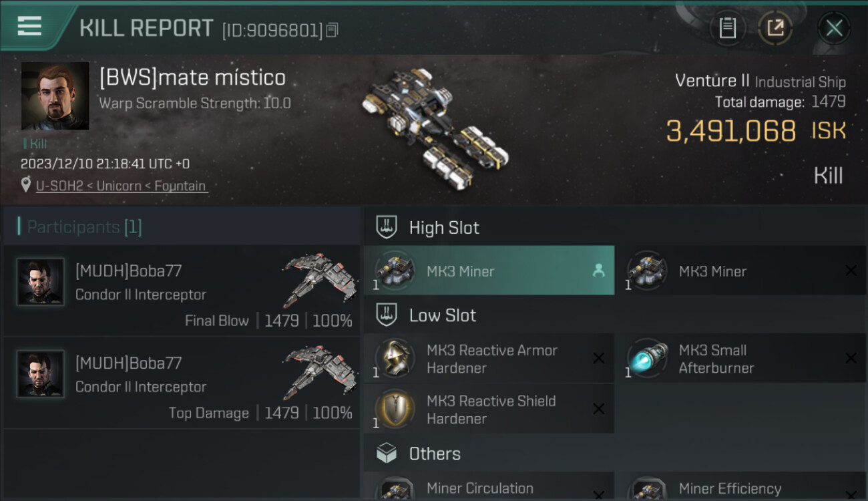Copy the kill report ID icon
The width and height of the screenshot is (868, 501).
point(333,30)
